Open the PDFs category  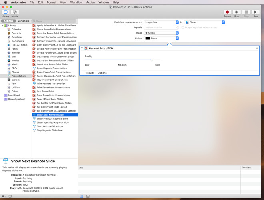[x=14, y=68]
